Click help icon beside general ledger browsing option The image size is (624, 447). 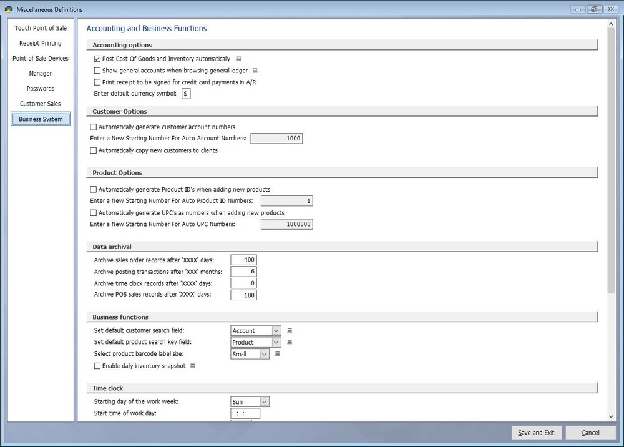[x=255, y=70]
